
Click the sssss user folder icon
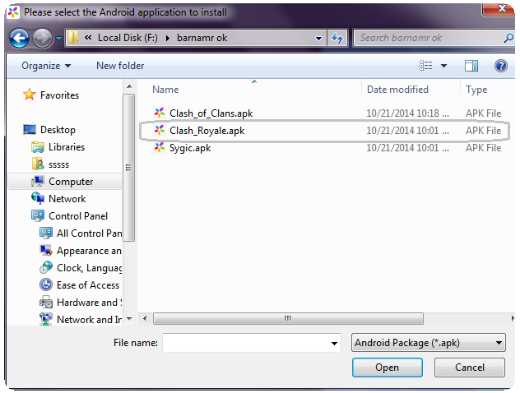click(38, 164)
